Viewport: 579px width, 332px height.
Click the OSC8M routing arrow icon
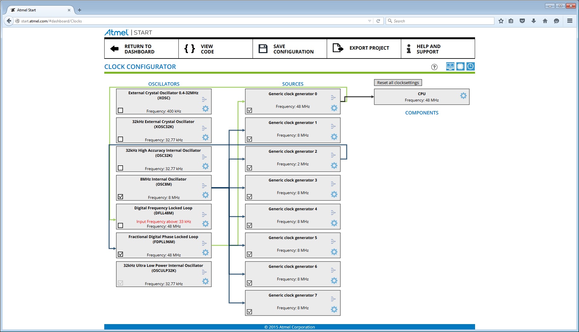click(204, 186)
